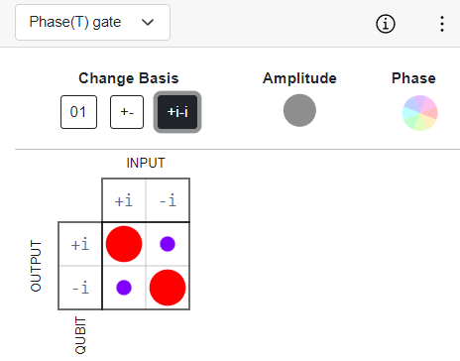Click the gray Amplitude circle legend
The height and width of the screenshot is (361, 460).
(299, 110)
